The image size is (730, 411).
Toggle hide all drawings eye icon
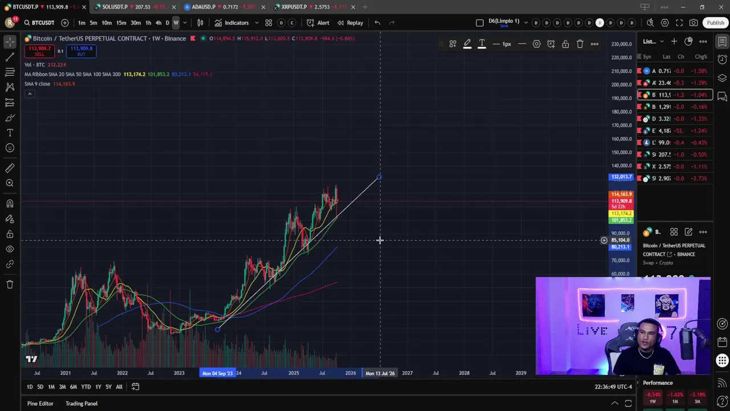(10, 249)
